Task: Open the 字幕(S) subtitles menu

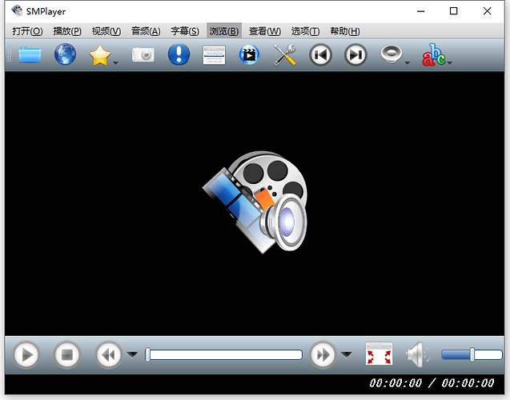Action: [185, 31]
